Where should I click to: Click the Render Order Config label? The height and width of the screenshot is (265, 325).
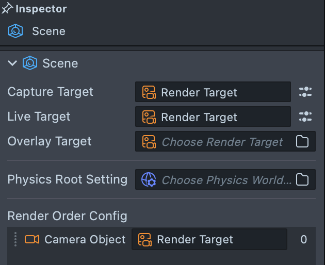(x=67, y=216)
